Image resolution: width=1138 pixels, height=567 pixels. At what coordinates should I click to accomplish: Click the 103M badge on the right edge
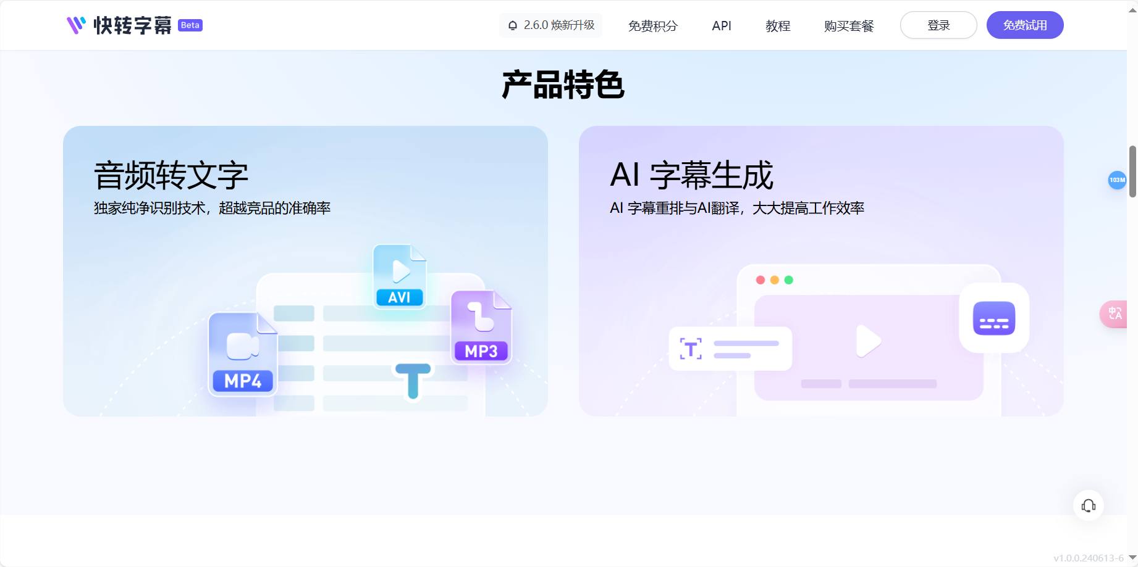point(1118,180)
